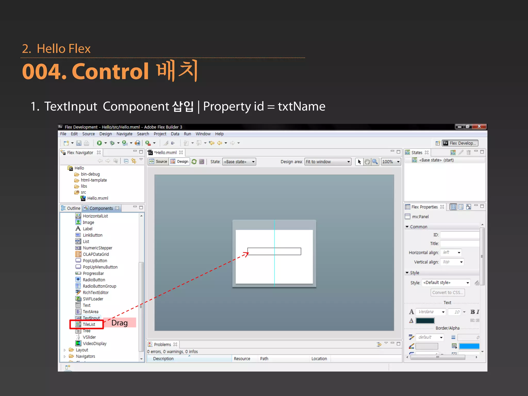Click the dark text color swatch
The image size is (528, 396).
[x=425, y=321]
